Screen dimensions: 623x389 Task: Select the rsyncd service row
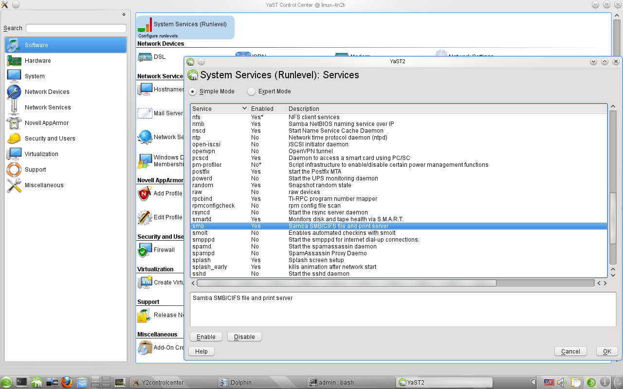[399, 212]
